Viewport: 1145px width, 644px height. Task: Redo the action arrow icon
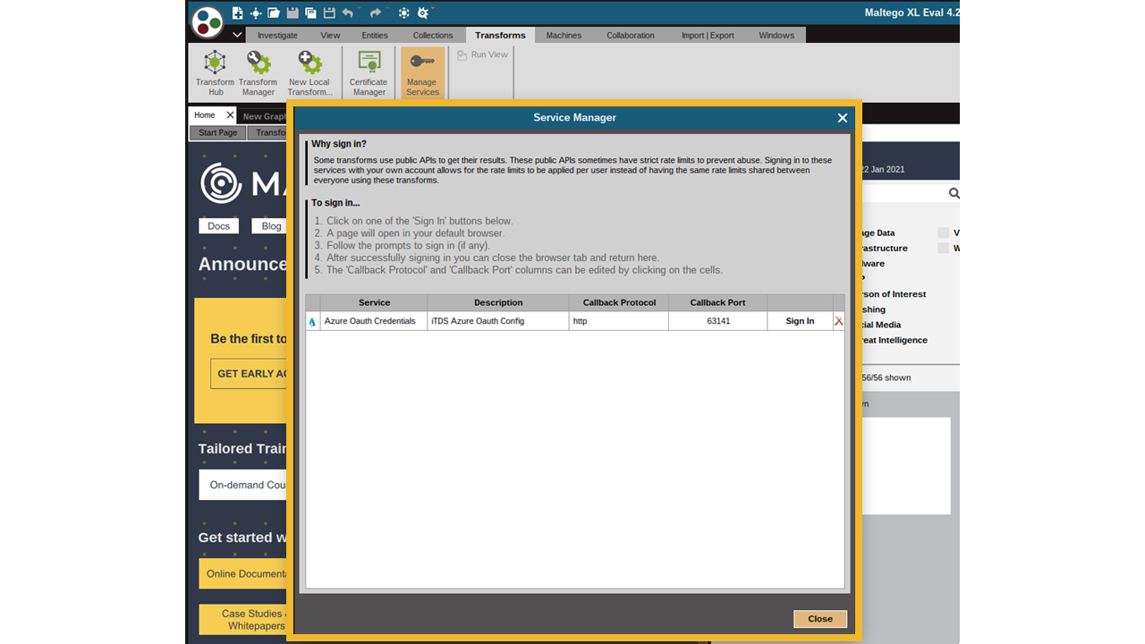(x=376, y=13)
